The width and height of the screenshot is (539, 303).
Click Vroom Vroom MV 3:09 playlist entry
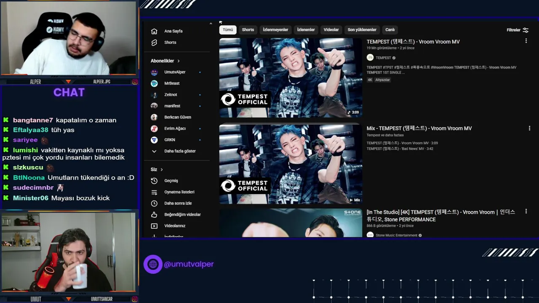[402, 143]
